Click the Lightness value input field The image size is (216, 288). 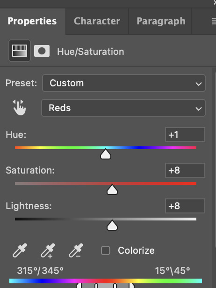(x=185, y=206)
